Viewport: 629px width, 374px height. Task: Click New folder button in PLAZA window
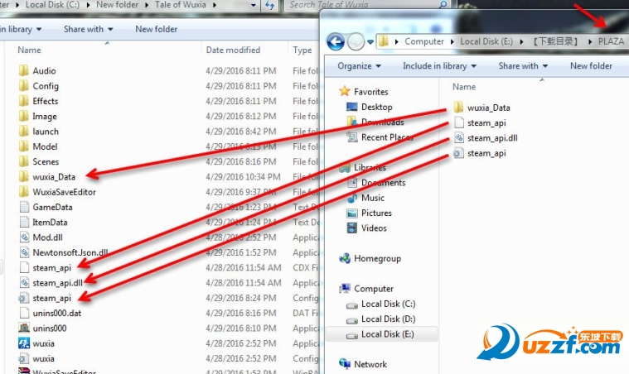point(591,65)
